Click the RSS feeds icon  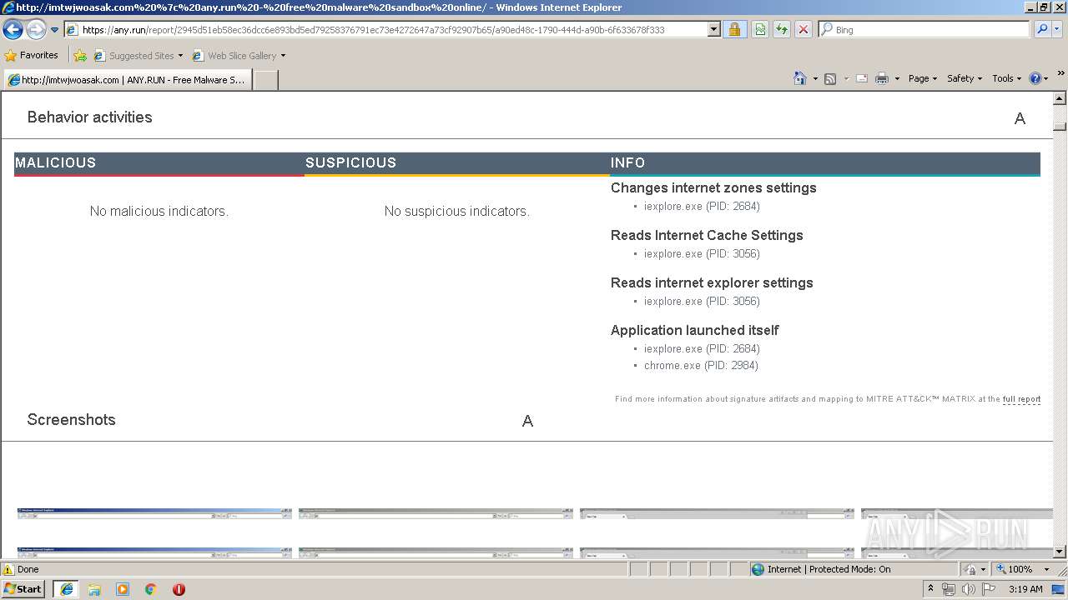[x=830, y=78]
